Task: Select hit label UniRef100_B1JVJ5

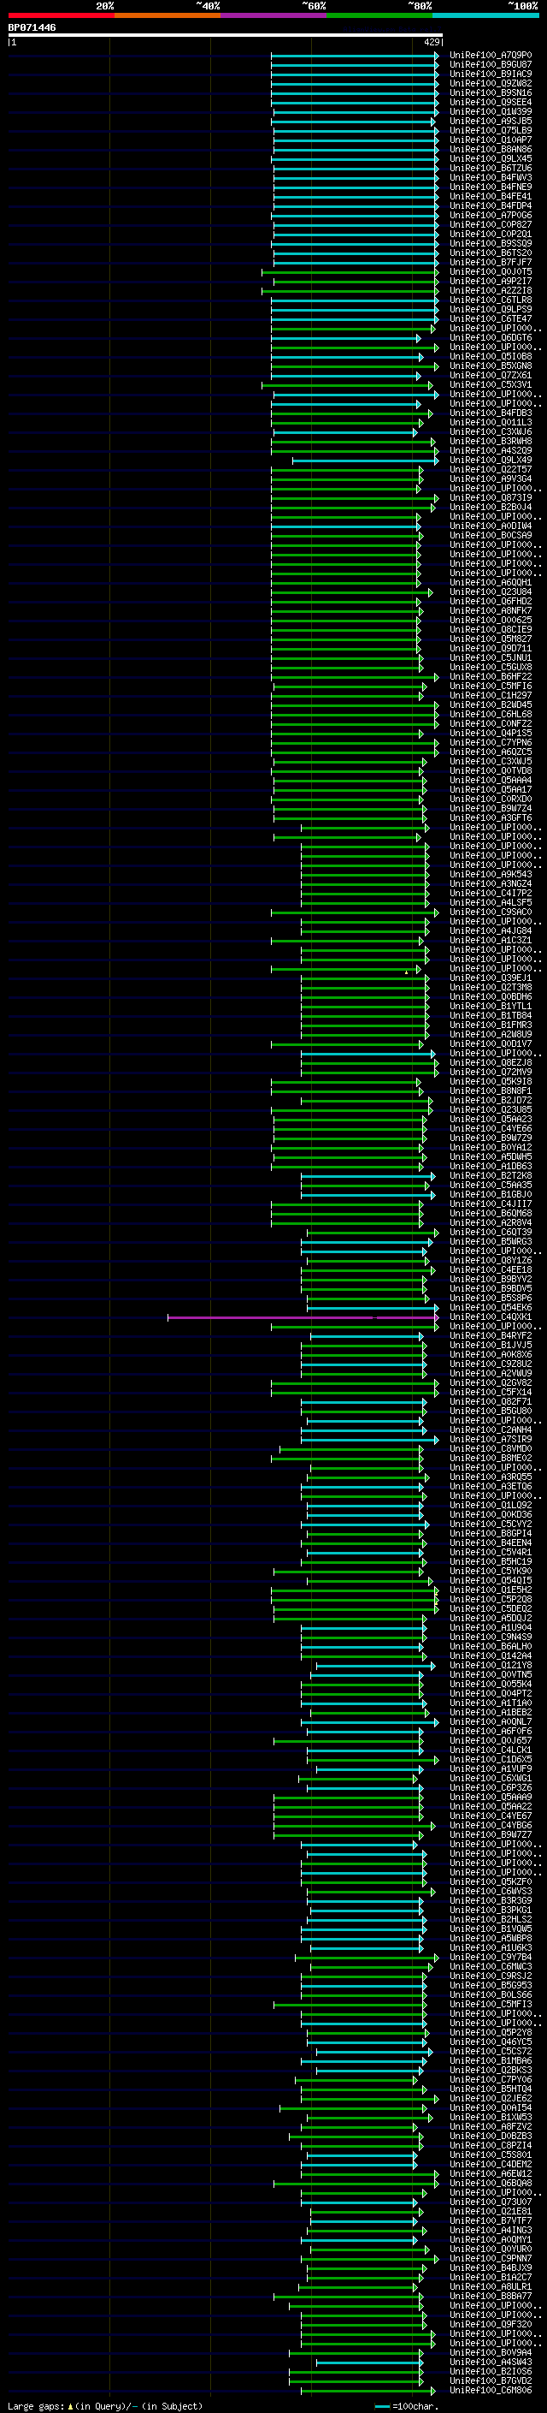Action: coord(490,1345)
